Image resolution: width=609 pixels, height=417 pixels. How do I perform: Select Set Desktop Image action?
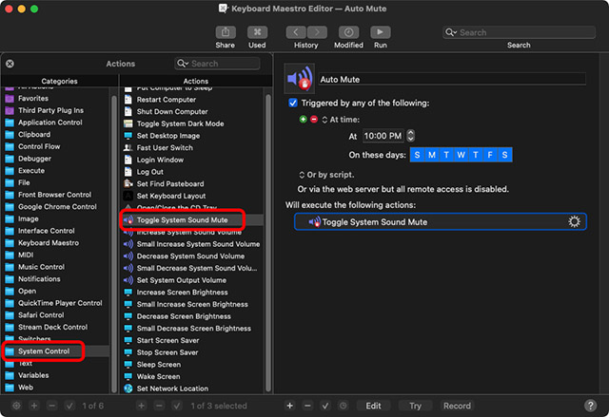click(168, 136)
